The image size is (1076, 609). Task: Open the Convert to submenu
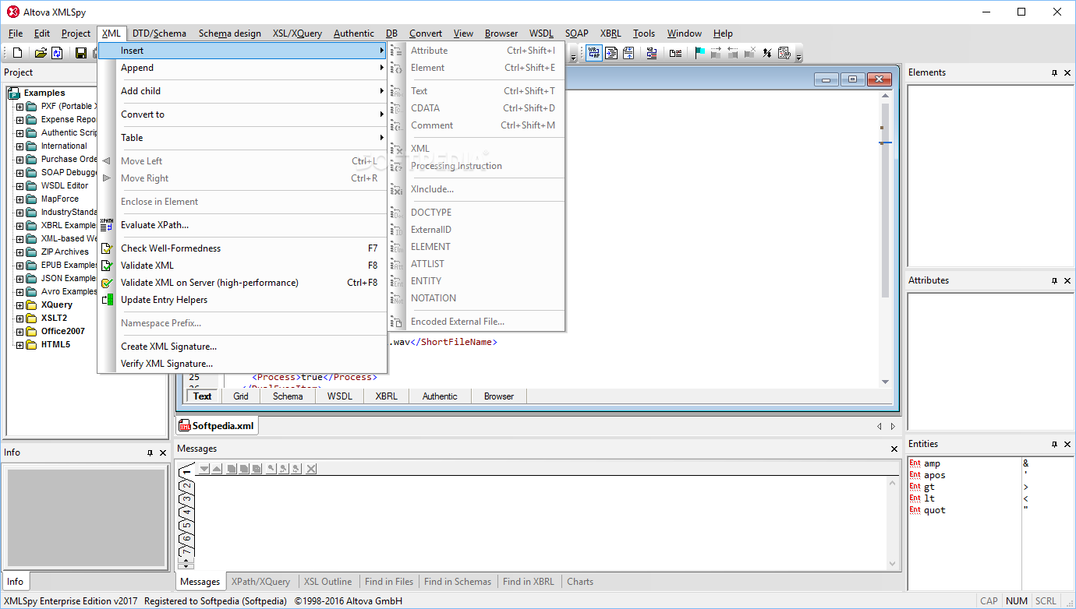(242, 114)
